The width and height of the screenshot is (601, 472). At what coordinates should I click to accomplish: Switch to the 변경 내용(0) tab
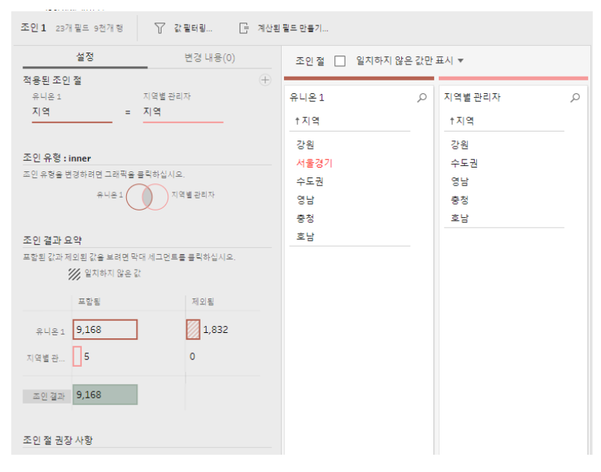click(x=210, y=57)
